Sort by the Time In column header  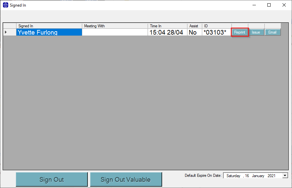point(167,26)
